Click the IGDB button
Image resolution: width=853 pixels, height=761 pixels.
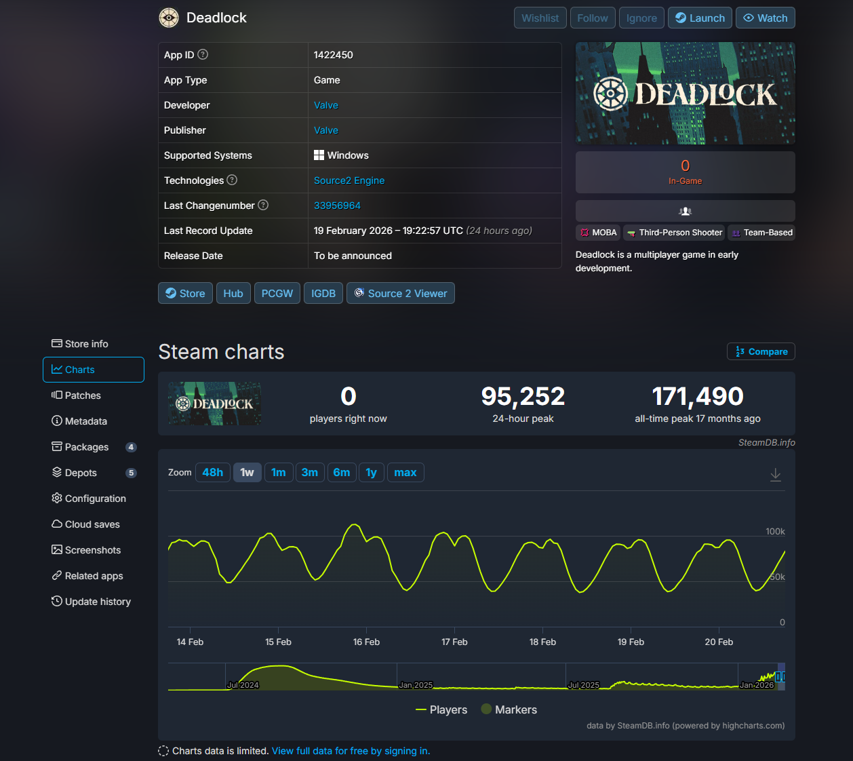coord(323,293)
